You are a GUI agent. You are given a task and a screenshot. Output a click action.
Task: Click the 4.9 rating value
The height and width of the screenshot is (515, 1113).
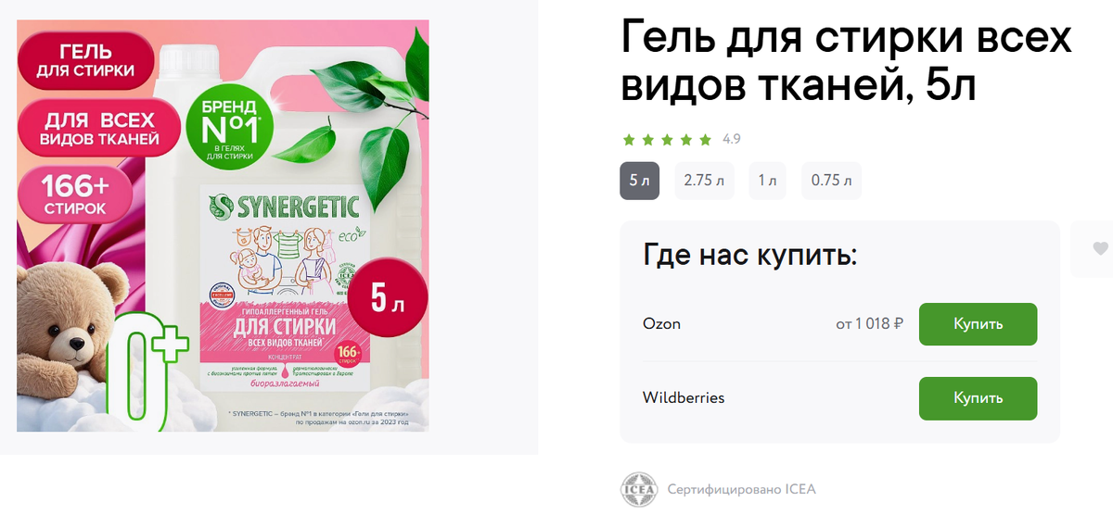(731, 140)
